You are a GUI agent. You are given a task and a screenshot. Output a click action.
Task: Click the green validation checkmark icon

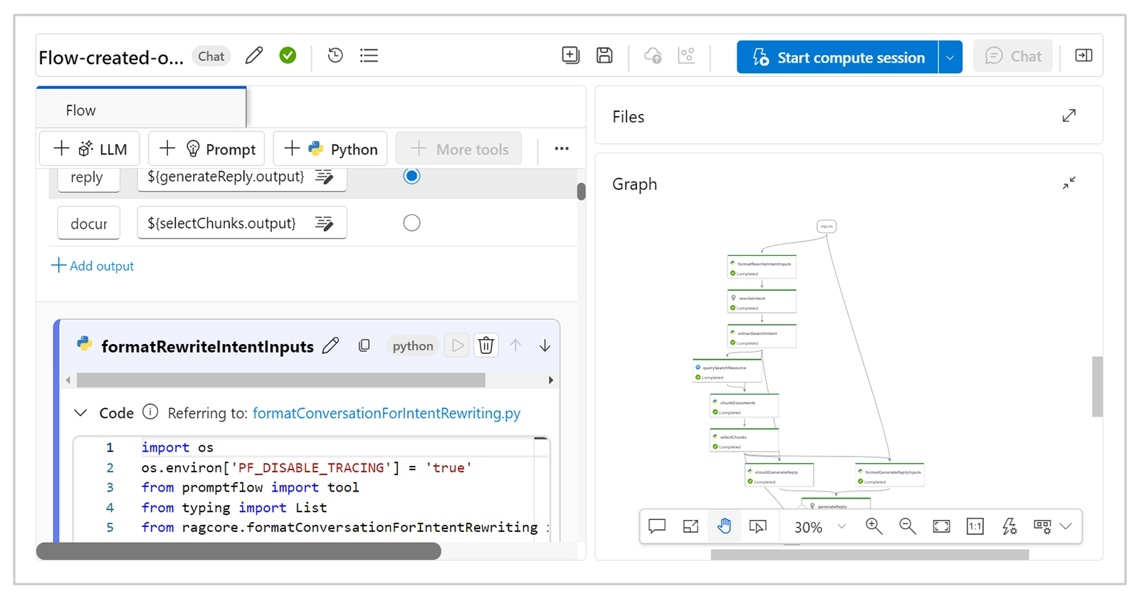point(288,56)
